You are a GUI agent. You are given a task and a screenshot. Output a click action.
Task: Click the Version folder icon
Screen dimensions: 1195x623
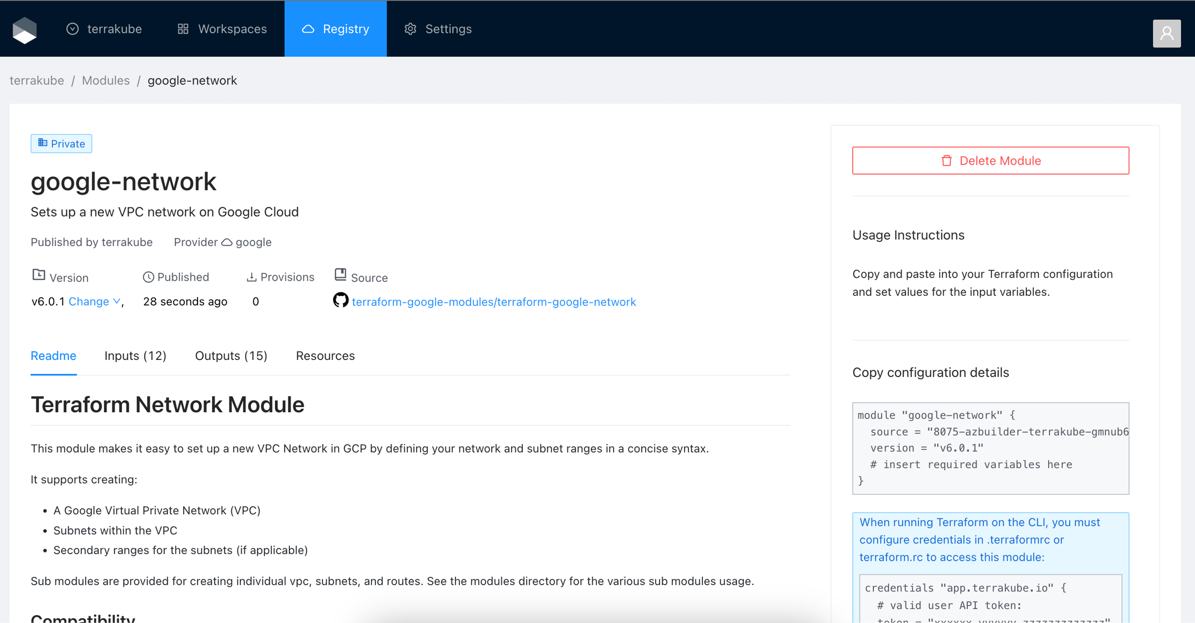(x=39, y=275)
